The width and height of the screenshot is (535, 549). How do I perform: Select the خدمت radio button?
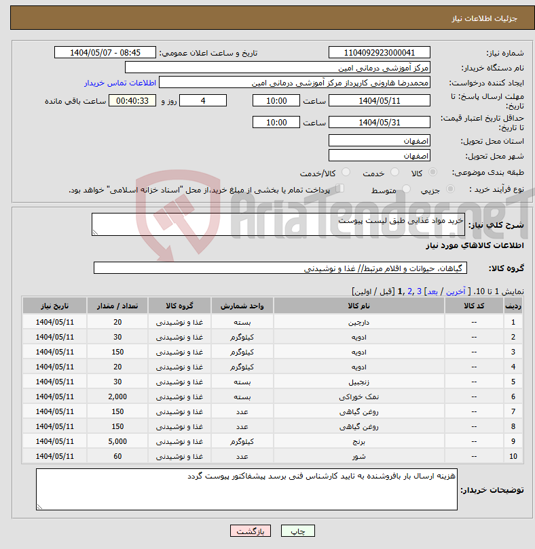coord(394,172)
